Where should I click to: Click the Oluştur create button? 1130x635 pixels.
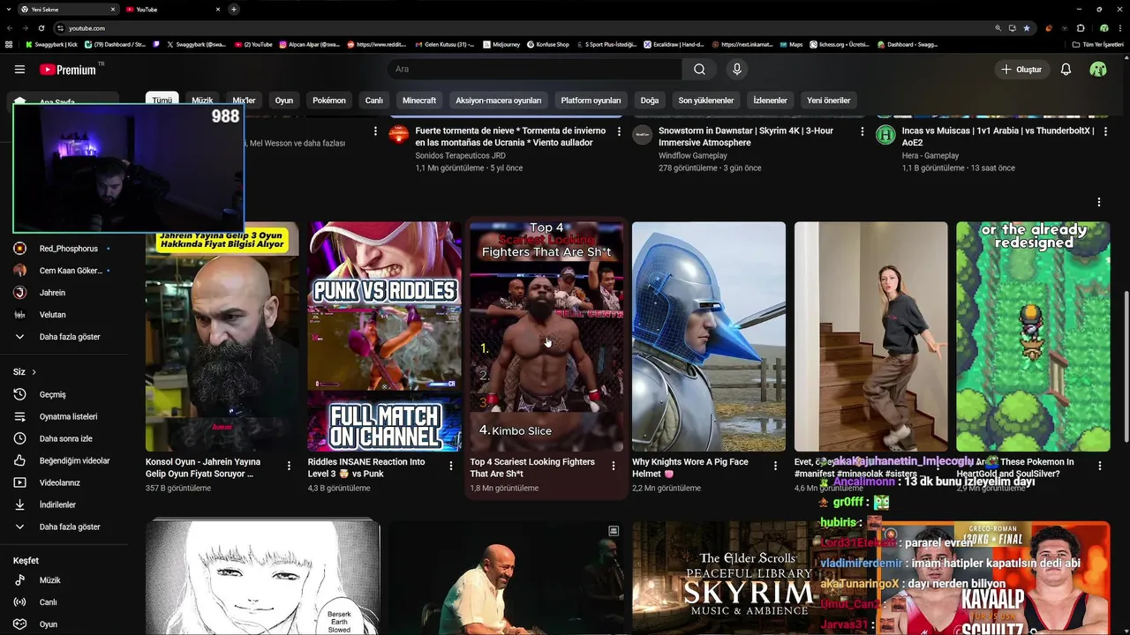1021,69
